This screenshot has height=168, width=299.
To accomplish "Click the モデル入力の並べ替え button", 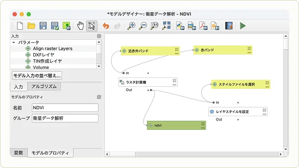I will (37, 76).
